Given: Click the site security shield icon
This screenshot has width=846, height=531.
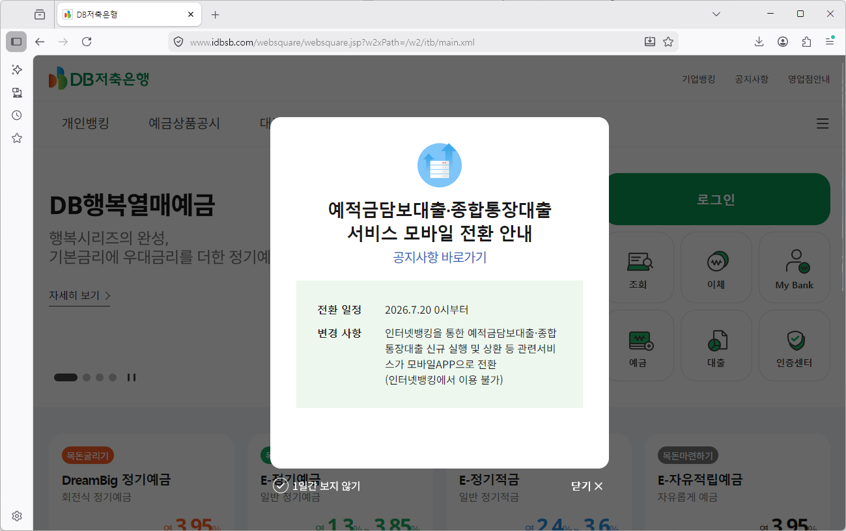Looking at the screenshot, I should click(178, 42).
